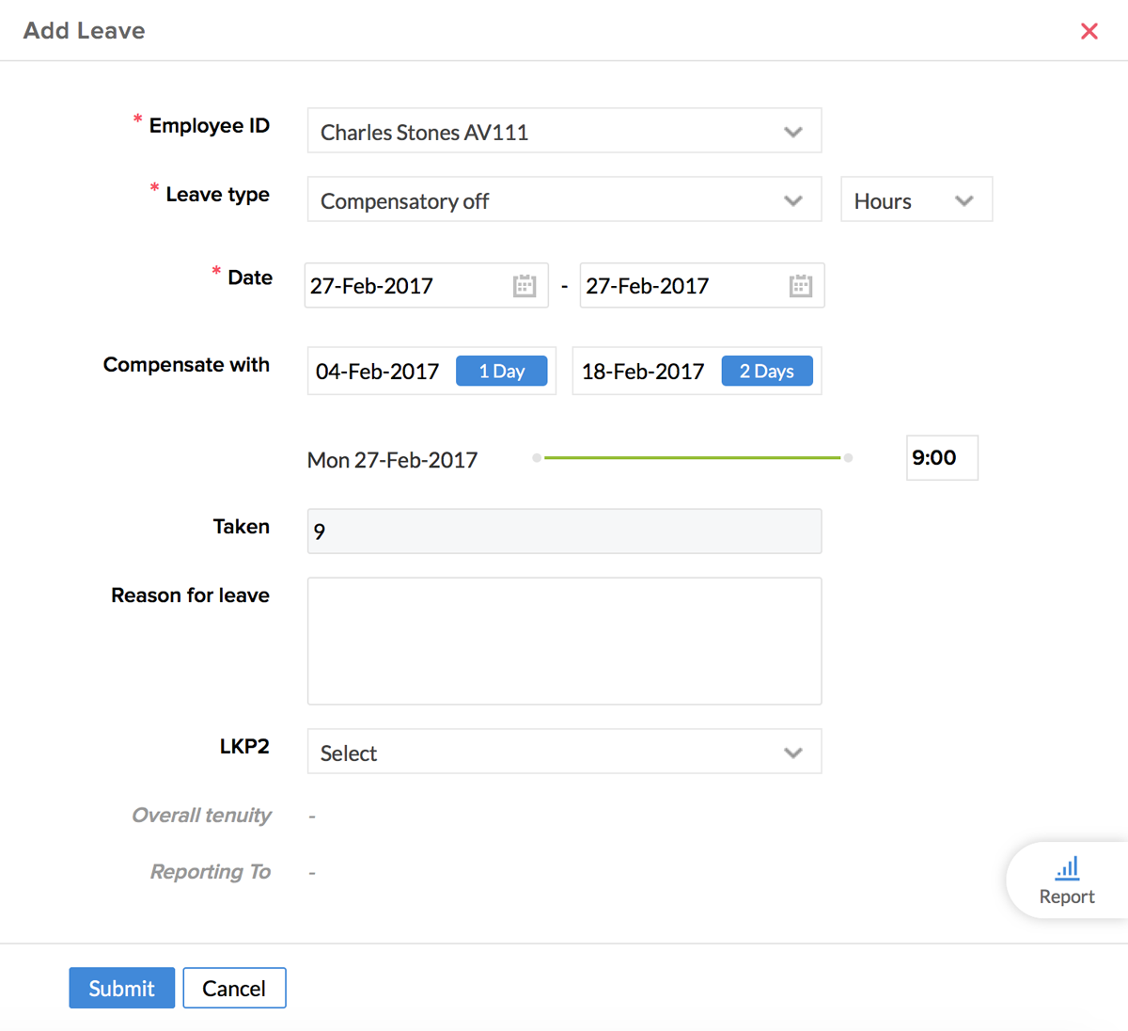Viewport: 1128px width, 1031px height.
Task: Click the Submit button
Action: (x=121, y=989)
